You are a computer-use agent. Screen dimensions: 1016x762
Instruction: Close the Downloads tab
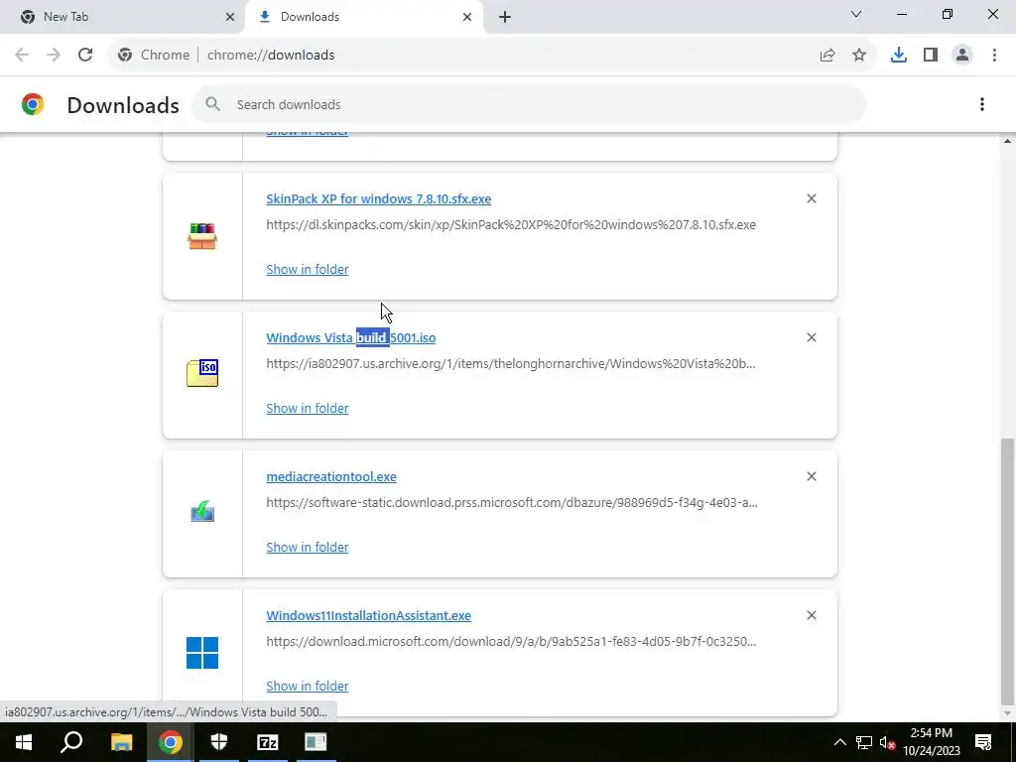[467, 17]
